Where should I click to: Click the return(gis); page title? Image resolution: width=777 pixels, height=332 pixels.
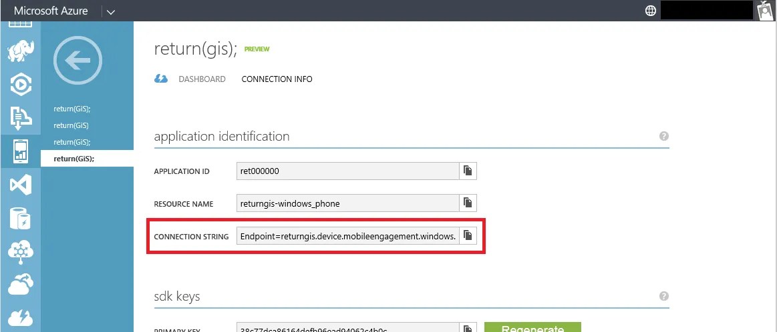(196, 49)
